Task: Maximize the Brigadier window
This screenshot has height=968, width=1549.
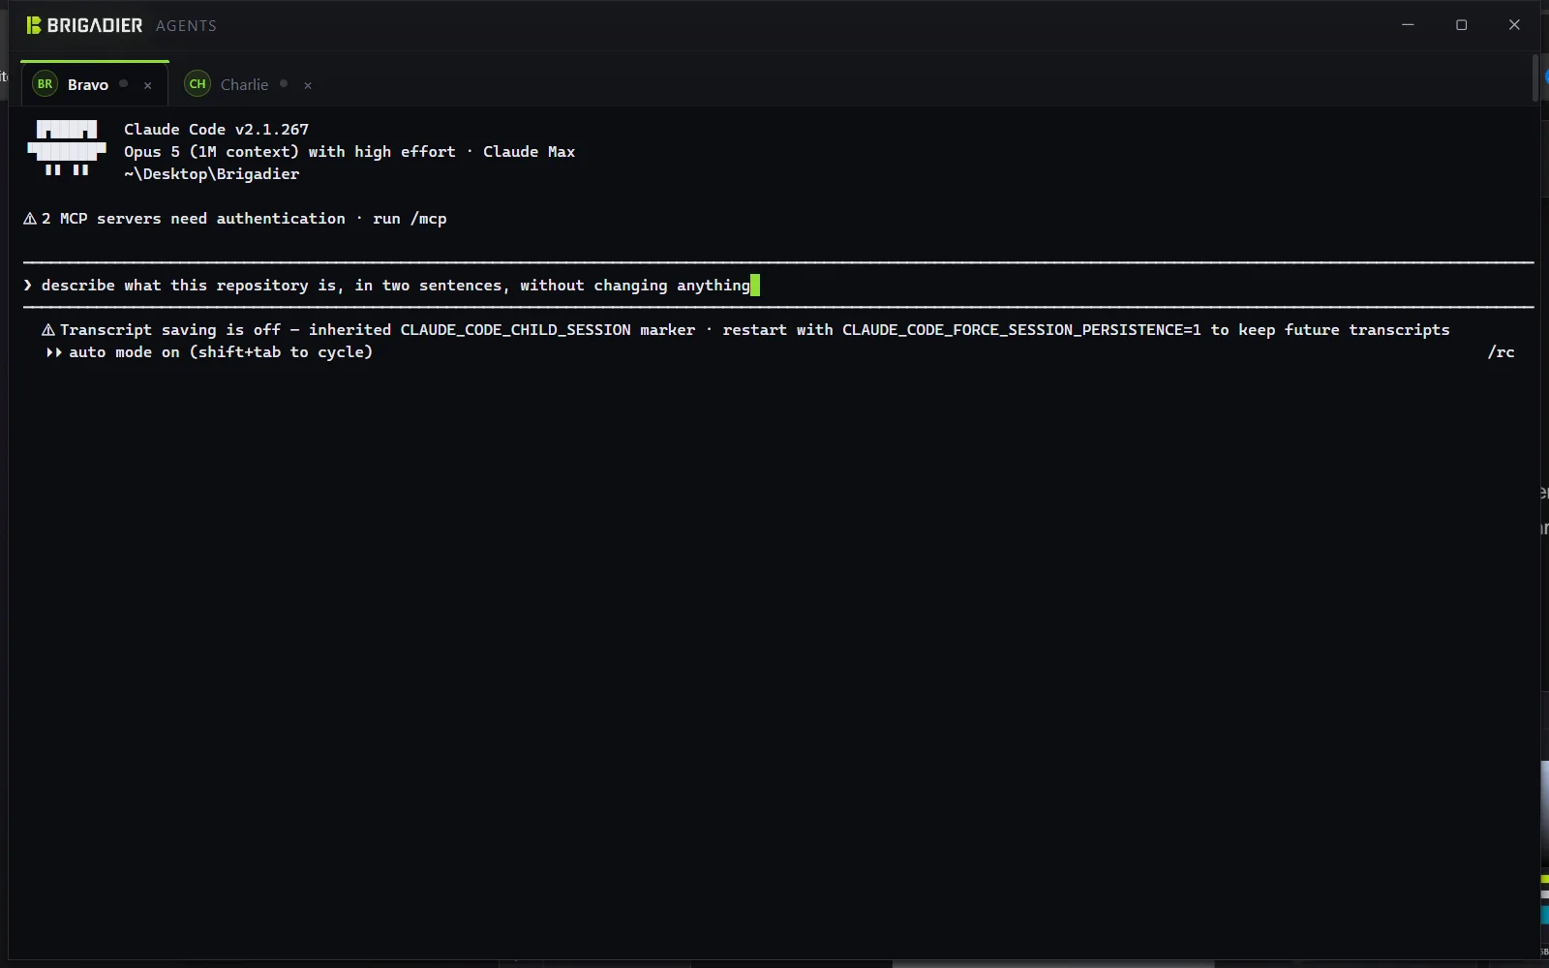Action: coord(1461,25)
